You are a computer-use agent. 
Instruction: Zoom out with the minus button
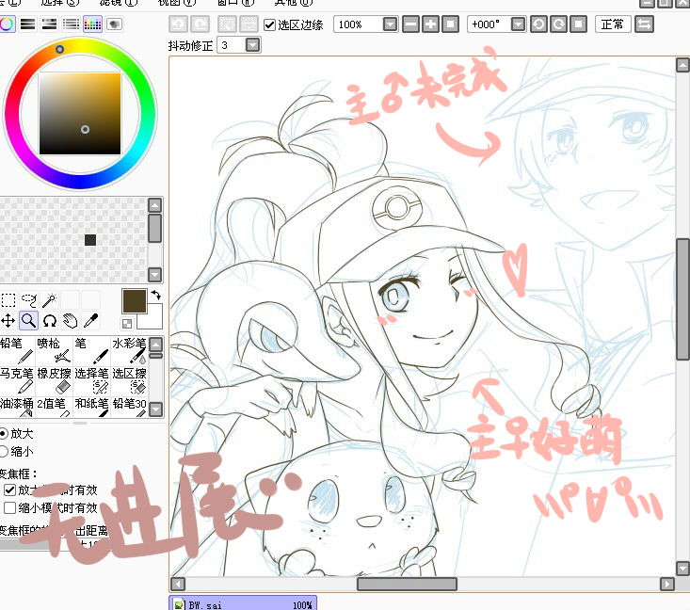[411, 24]
